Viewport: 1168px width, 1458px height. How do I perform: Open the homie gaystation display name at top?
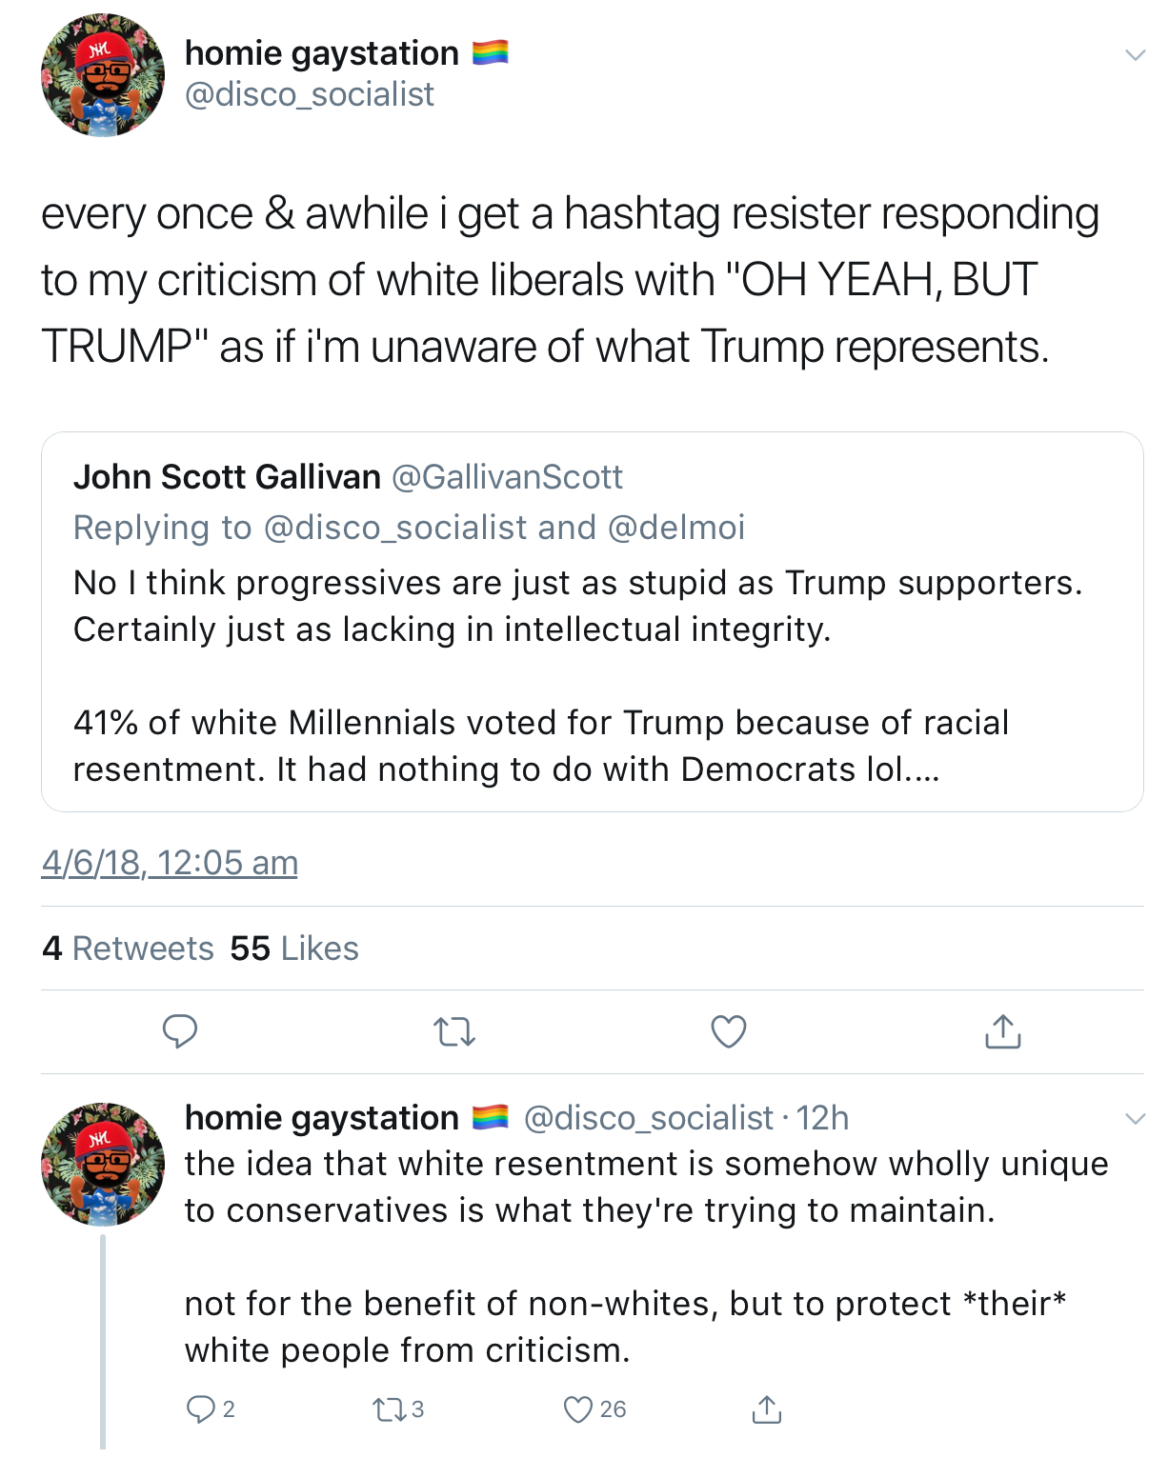pos(322,53)
